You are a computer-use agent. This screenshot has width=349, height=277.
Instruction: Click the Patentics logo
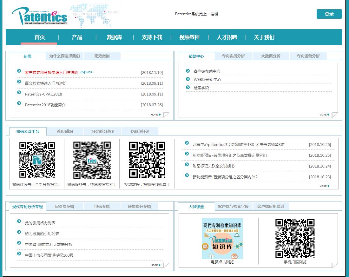(x=40, y=16)
